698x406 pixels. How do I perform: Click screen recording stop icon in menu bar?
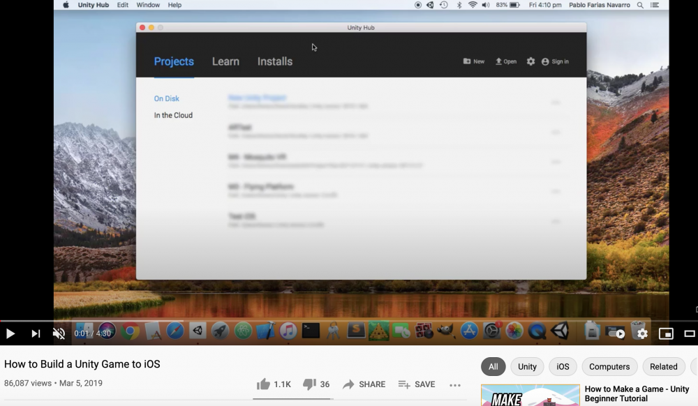[x=417, y=5]
